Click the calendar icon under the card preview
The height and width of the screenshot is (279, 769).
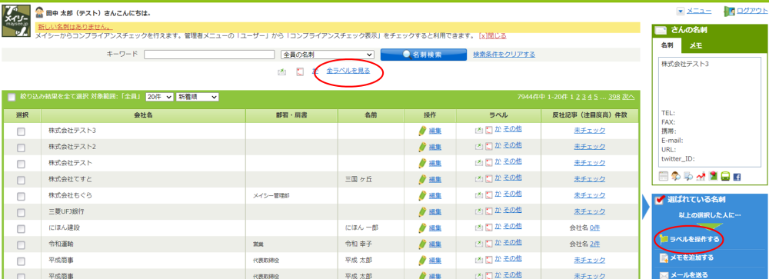664,176
